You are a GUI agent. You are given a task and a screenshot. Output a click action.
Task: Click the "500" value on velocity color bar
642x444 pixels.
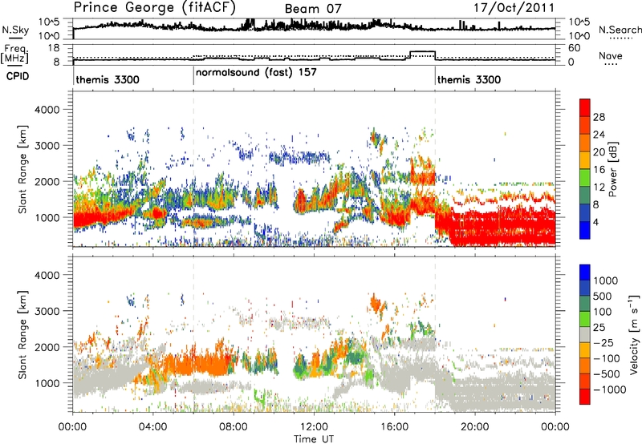(603, 297)
